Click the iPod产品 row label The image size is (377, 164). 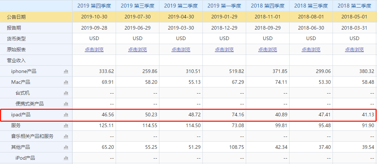[25, 158]
